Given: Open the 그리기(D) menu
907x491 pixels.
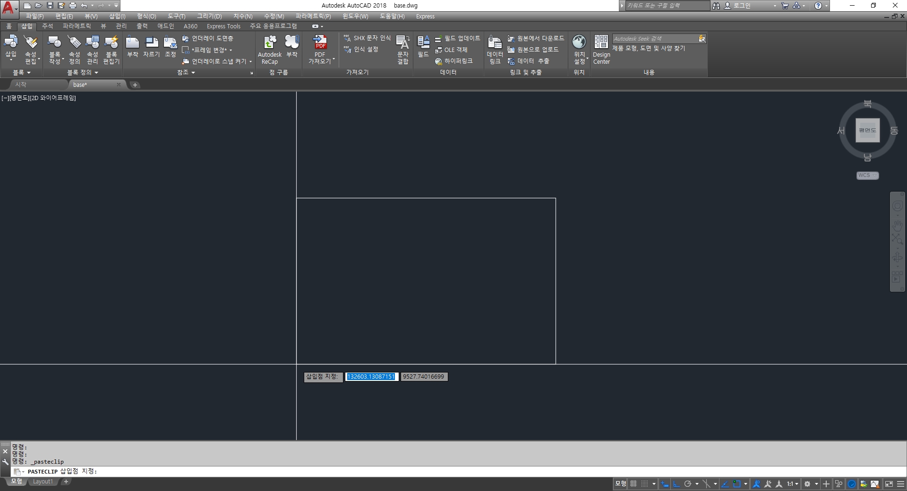Looking at the screenshot, I should (x=209, y=16).
